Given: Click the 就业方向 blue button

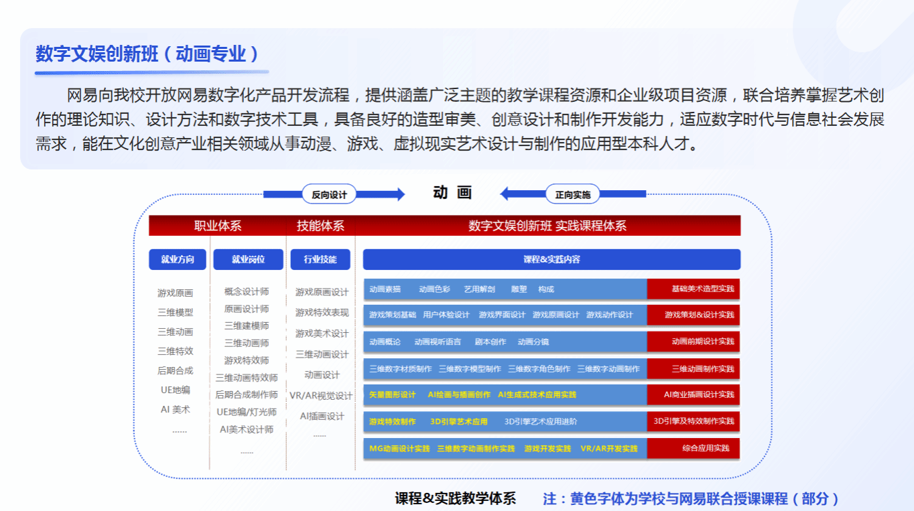Looking at the screenshot, I should [x=177, y=259].
